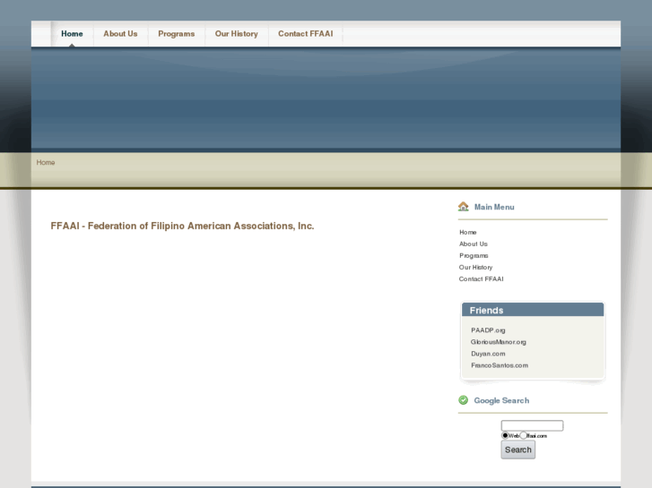Click the house icon beside Main Menu
652x488 pixels.
pos(464,207)
